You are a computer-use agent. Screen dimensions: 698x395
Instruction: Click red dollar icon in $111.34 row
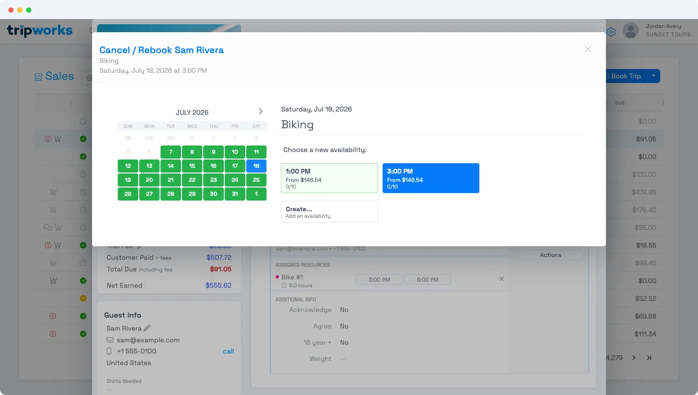[53, 334]
